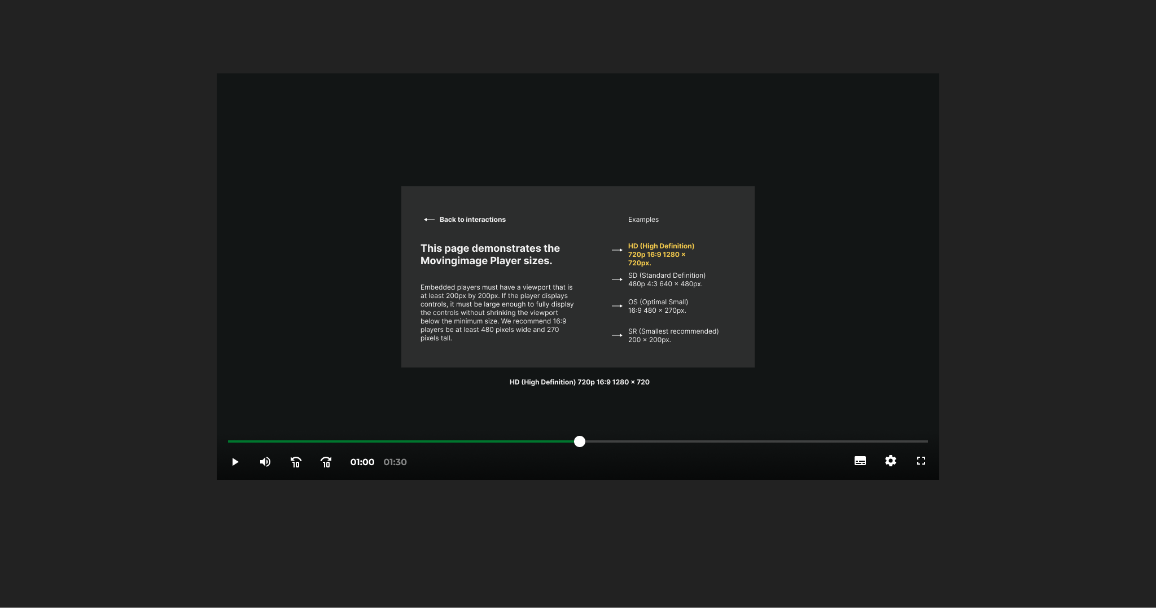Click the total duration 01:30

[x=395, y=462]
